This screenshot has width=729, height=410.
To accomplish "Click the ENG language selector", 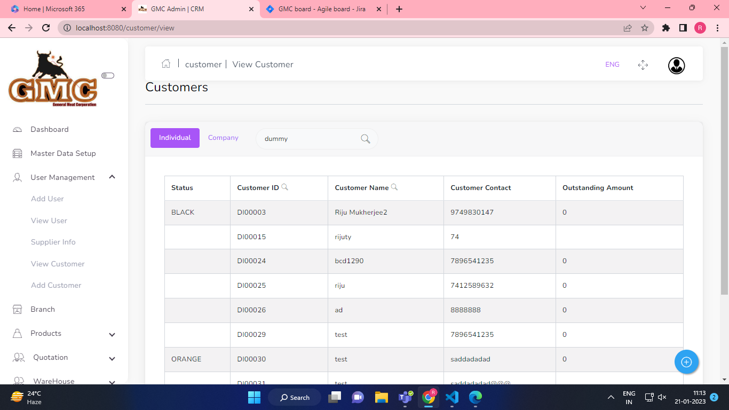I will pyautogui.click(x=612, y=65).
